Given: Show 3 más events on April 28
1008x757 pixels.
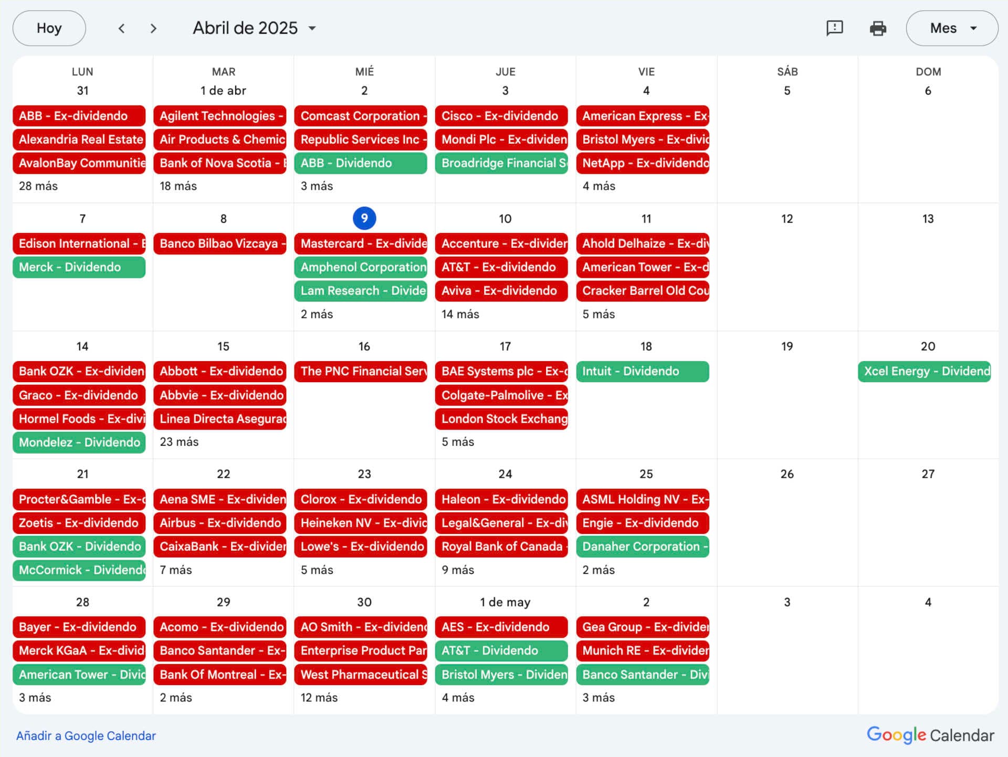Looking at the screenshot, I should click(35, 697).
